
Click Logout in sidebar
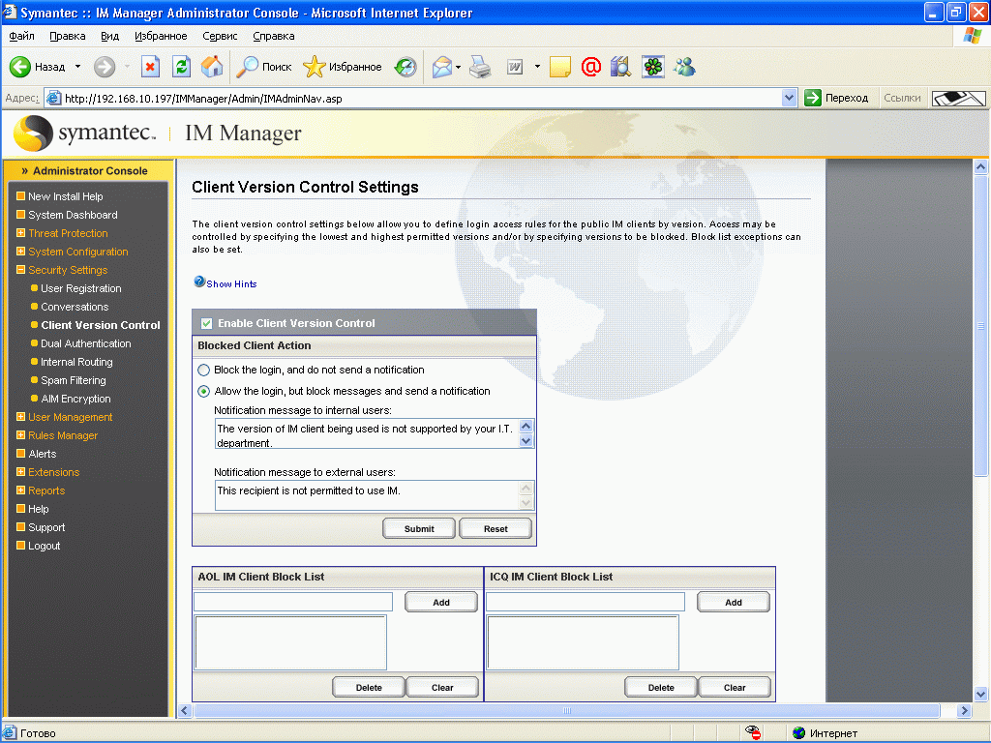[x=45, y=546]
